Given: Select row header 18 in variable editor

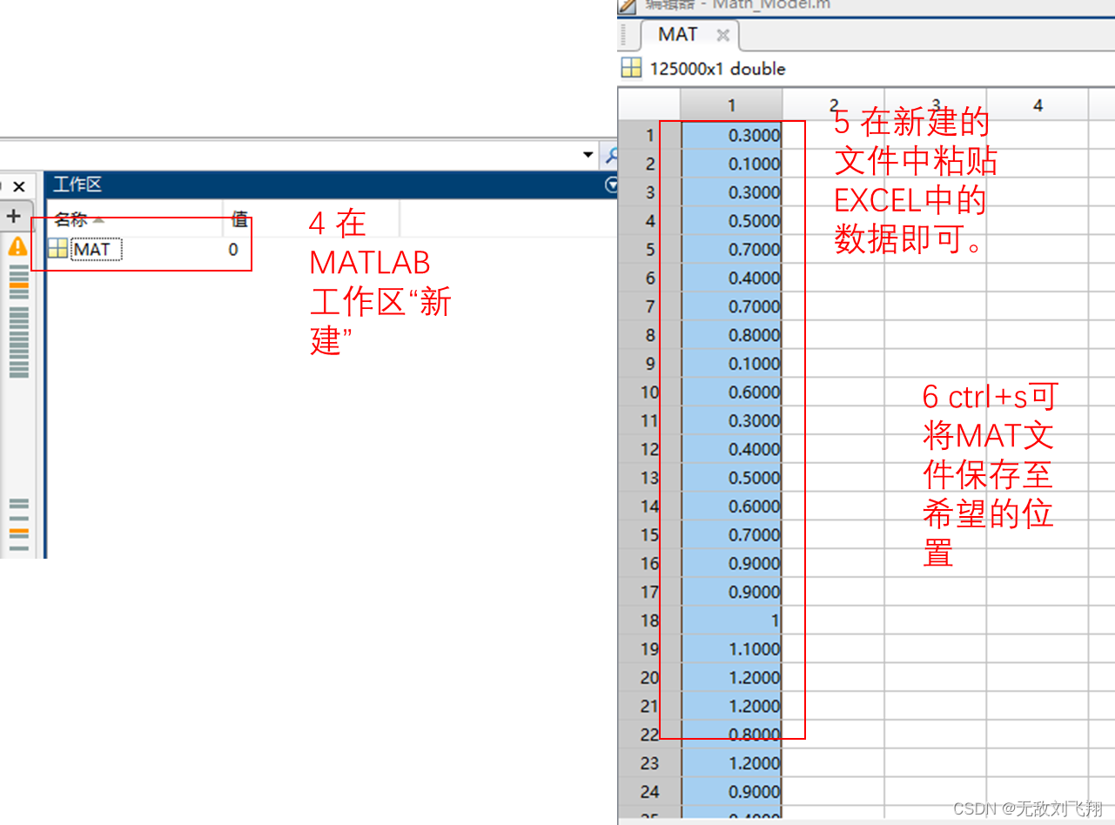Looking at the screenshot, I should tap(648, 620).
